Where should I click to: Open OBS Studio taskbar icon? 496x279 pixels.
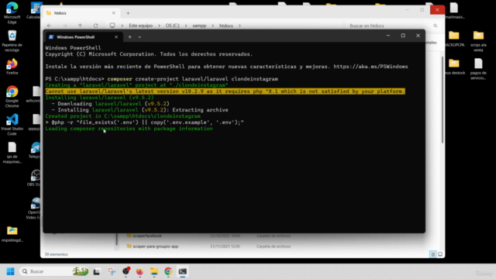[126, 271]
